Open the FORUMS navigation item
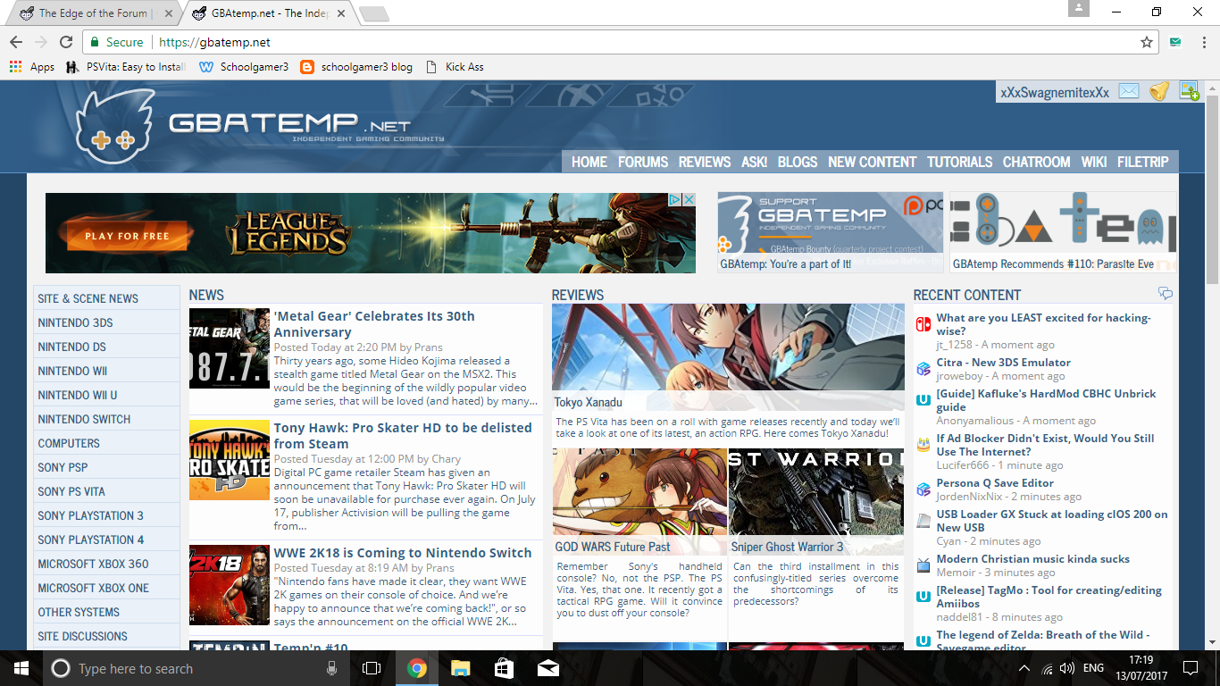This screenshot has width=1220, height=686. (643, 162)
